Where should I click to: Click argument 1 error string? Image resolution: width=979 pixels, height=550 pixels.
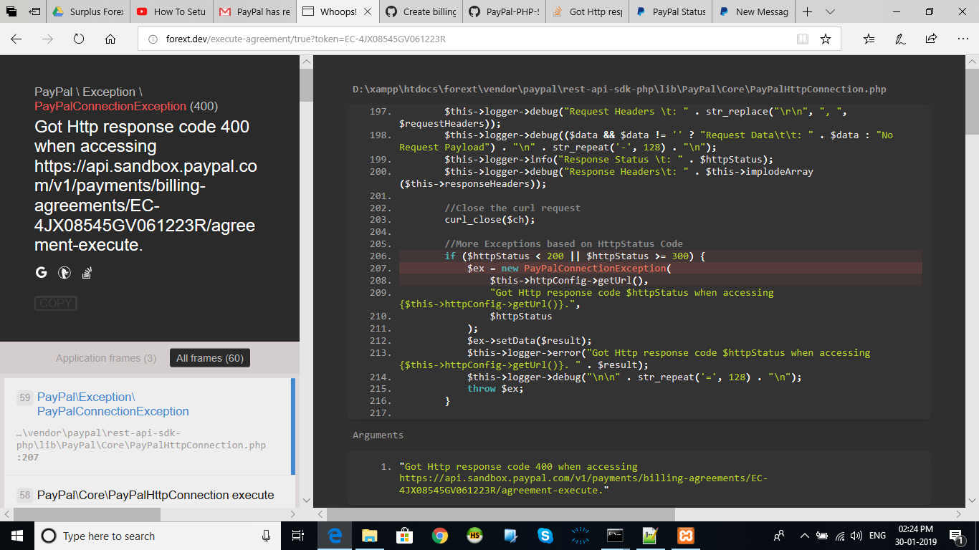(x=583, y=478)
